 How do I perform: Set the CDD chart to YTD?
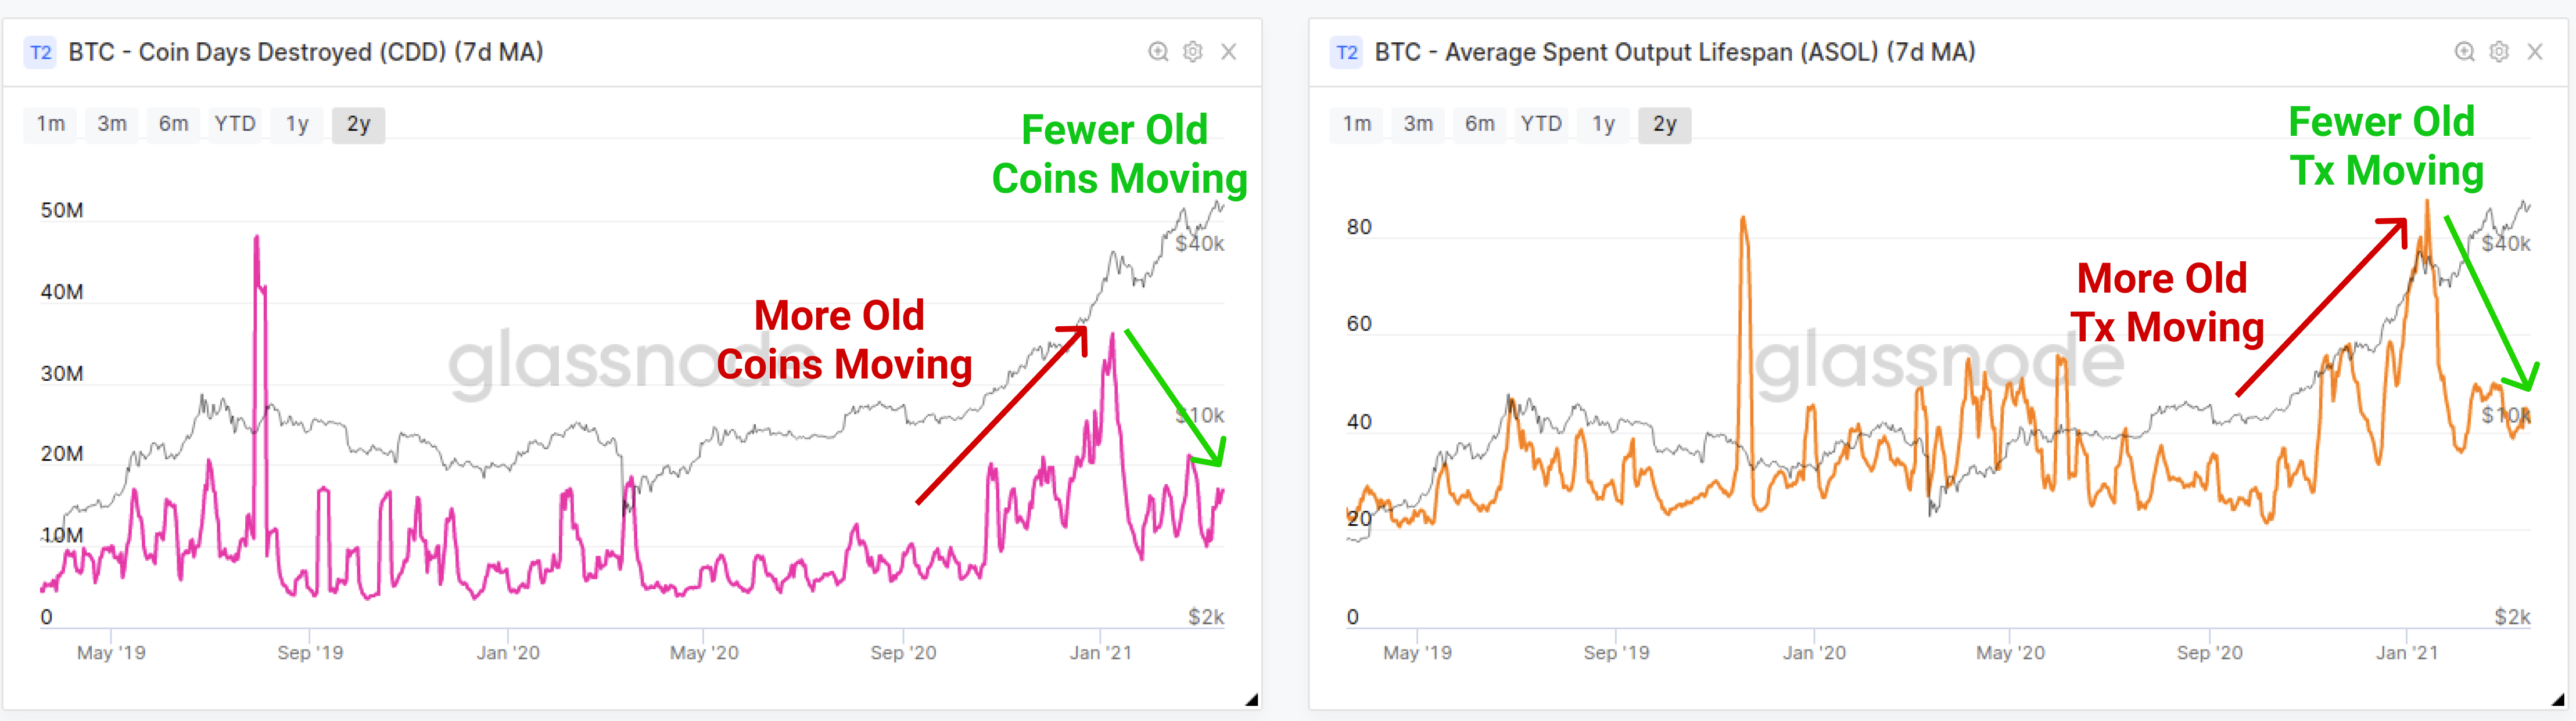pyautogui.click(x=235, y=124)
